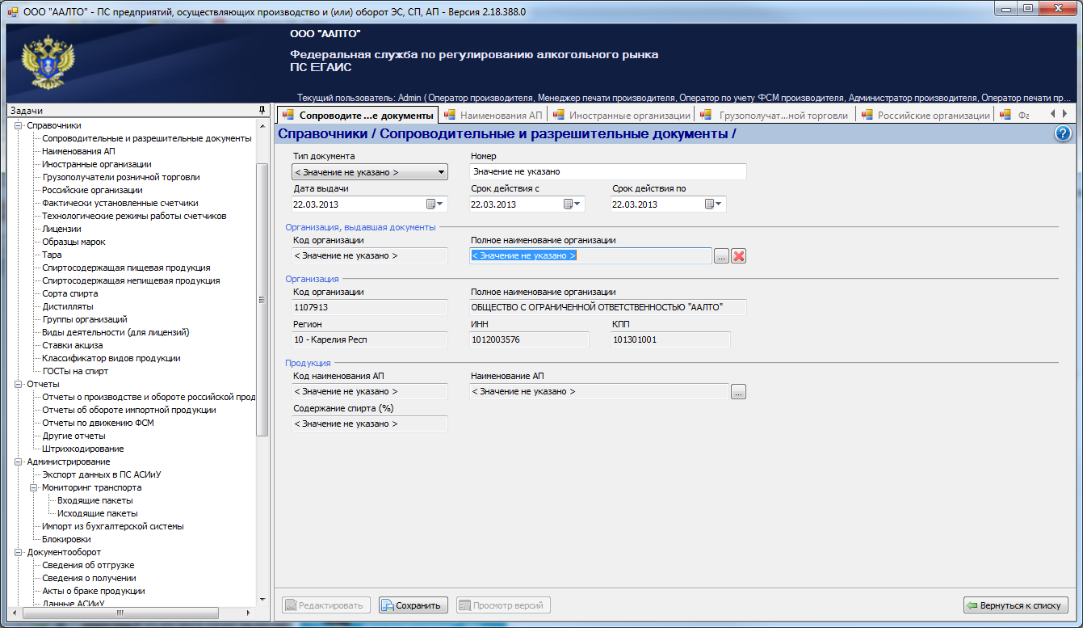
Task: Open Отчеты по движению ФСМ
Action: (98, 423)
